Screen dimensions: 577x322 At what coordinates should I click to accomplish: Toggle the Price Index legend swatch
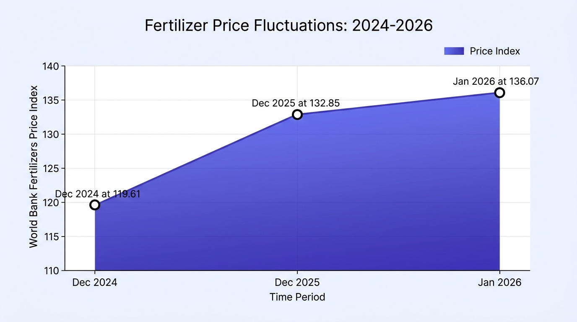454,51
